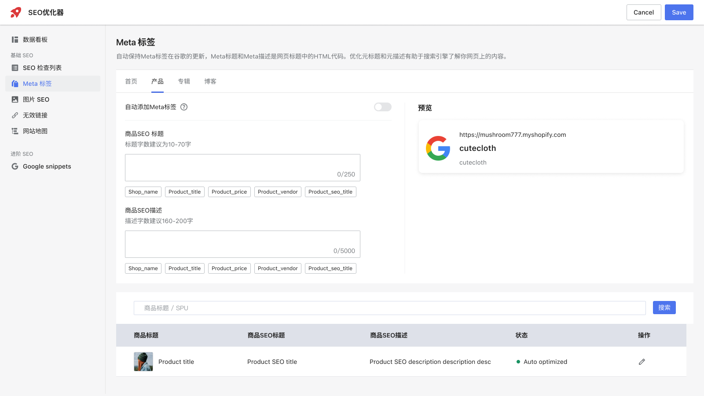Click the 搜索 button
704x396 pixels.
664,308
